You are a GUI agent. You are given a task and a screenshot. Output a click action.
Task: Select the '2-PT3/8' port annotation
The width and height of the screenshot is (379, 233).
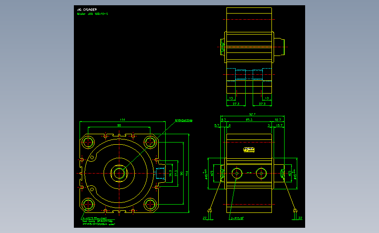coord(237,218)
